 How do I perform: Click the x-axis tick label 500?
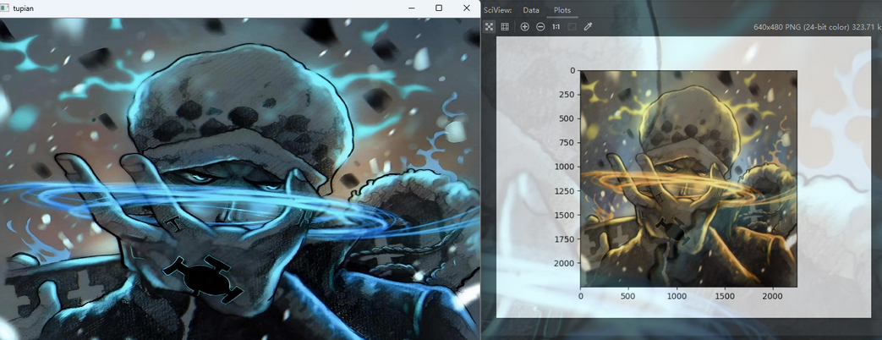628,295
